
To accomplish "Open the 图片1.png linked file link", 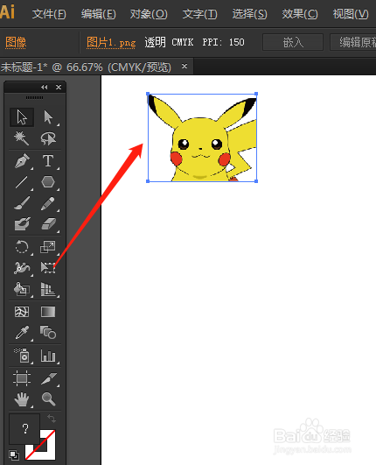I will [x=111, y=42].
